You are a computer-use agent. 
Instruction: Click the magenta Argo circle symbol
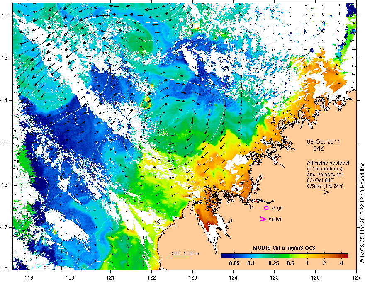click(x=266, y=208)
